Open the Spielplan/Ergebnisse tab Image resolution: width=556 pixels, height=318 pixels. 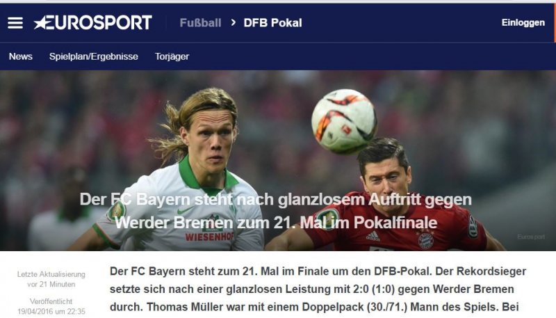[94, 56]
